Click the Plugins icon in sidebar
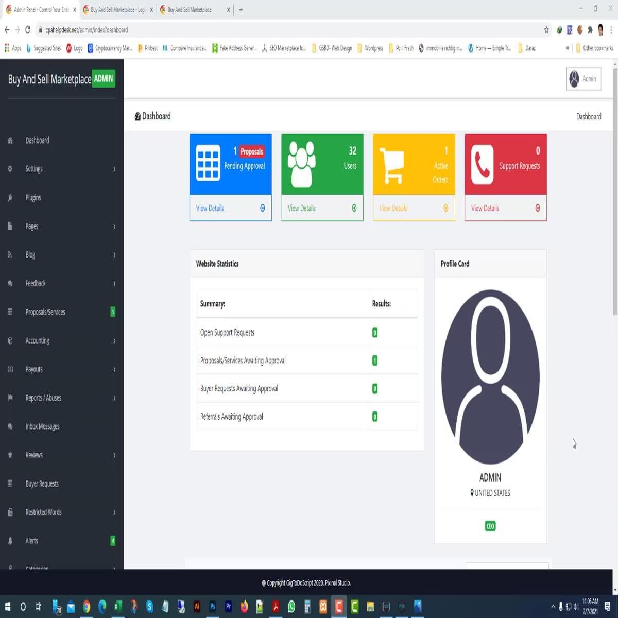This screenshot has height=618, width=618. [10, 198]
